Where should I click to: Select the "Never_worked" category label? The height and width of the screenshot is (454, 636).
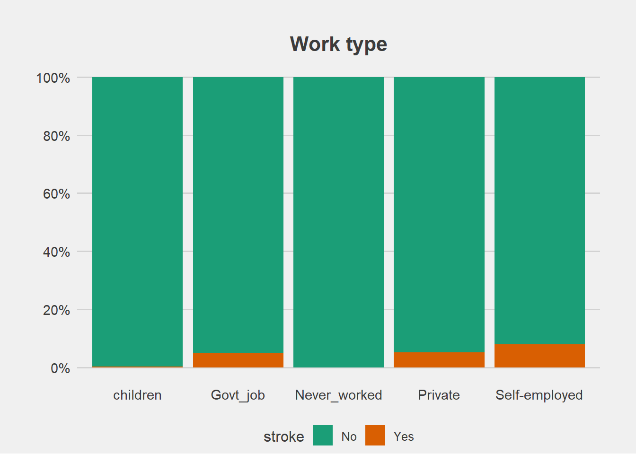tap(338, 395)
